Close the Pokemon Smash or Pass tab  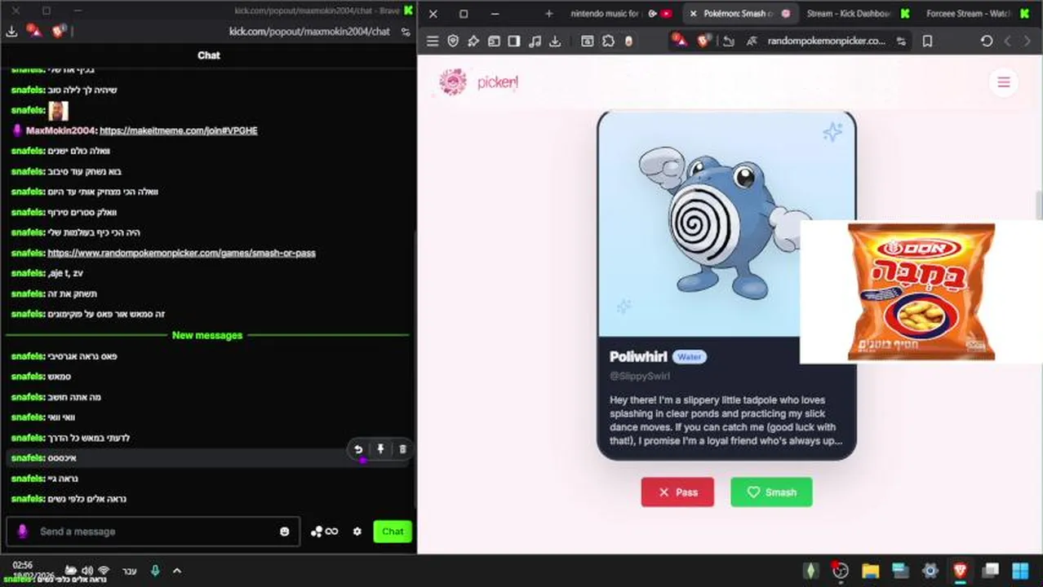(x=693, y=14)
